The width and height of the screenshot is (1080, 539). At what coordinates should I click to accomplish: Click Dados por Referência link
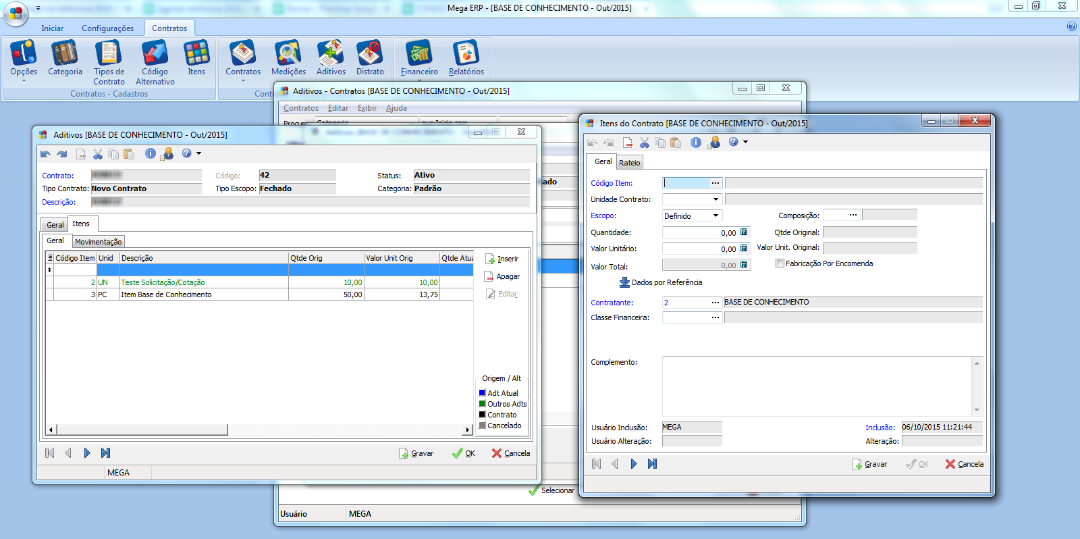(661, 282)
